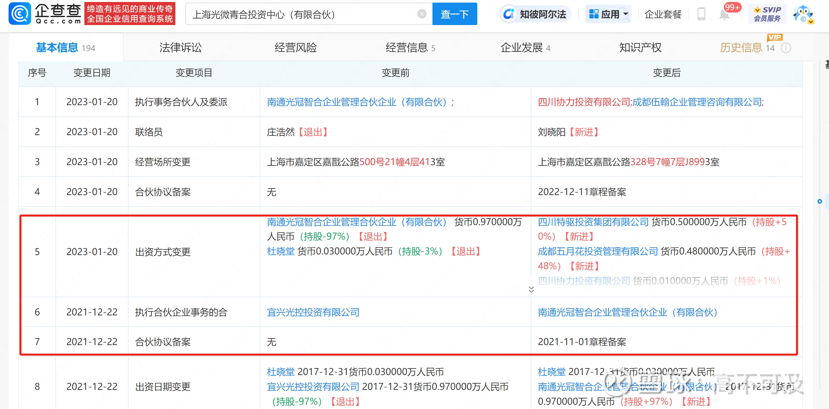Switch to 企业发展 tab
Screen dimensions: 829x409
tap(525, 48)
